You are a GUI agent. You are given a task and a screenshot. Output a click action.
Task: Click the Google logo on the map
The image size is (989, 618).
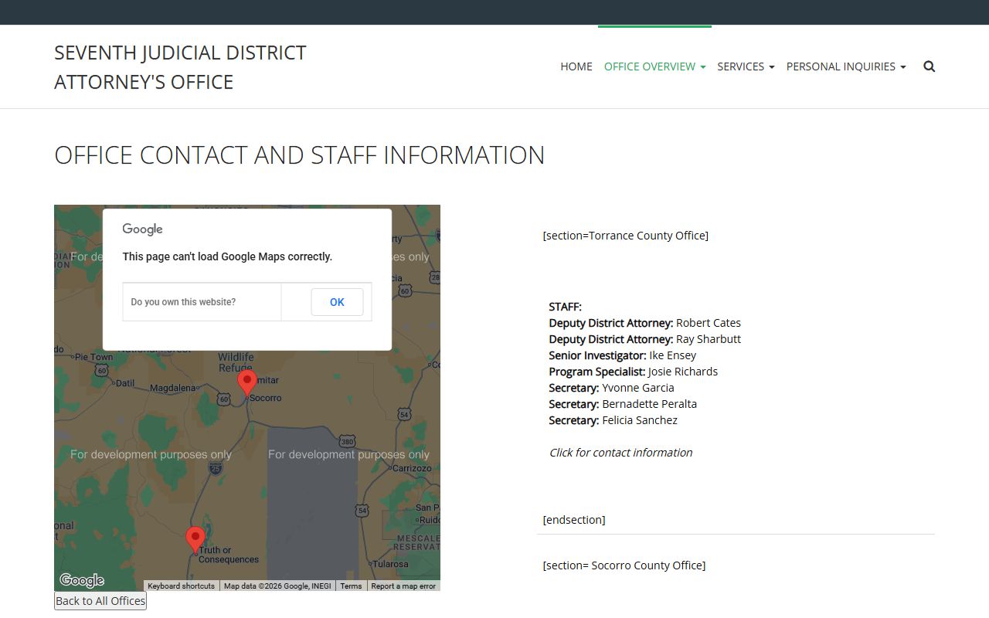[82, 580]
